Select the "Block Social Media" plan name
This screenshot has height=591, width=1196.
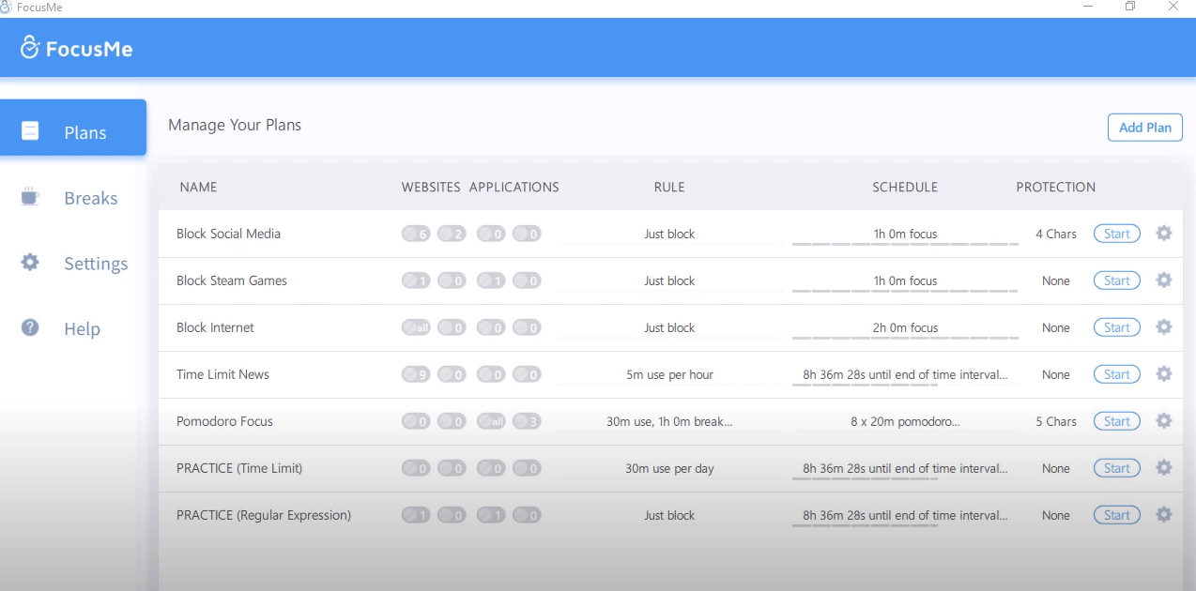tap(228, 234)
